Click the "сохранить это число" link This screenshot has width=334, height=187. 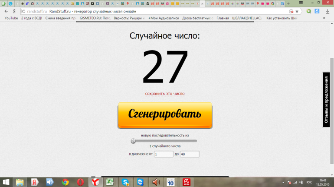pos(165,94)
